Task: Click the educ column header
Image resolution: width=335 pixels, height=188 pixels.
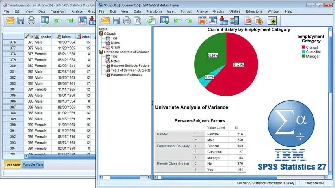Action: click(83, 37)
